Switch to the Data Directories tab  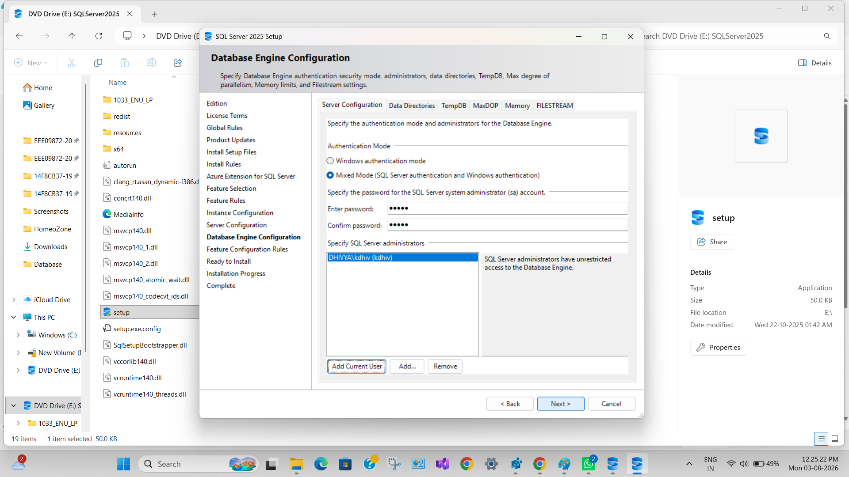(412, 106)
